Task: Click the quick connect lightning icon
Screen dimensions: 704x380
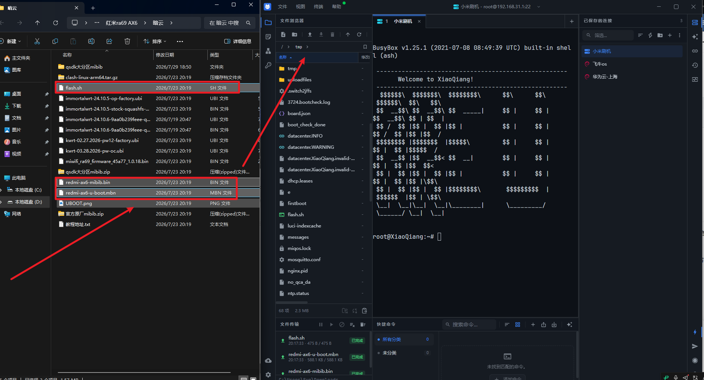Action: click(x=650, y=35)
